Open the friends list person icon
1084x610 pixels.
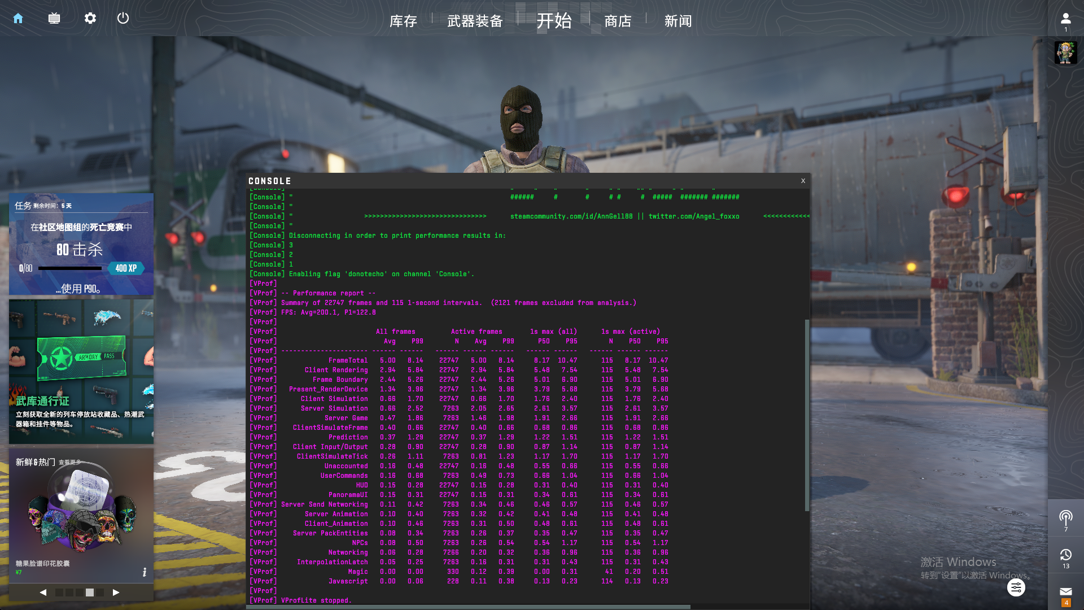(x=1065, y=19)
